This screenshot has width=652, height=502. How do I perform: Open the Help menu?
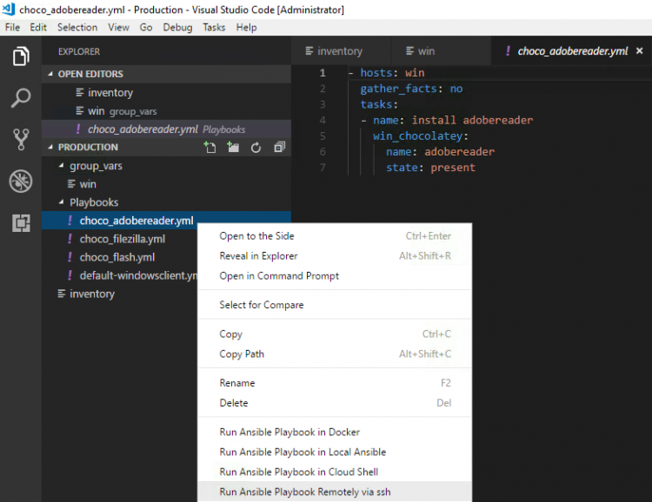[247, 28]
